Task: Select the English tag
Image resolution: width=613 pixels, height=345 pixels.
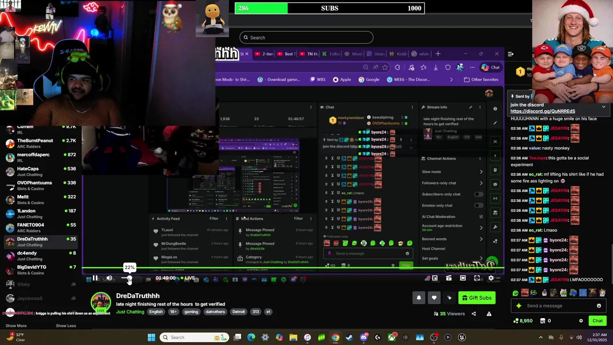Action: pos(156,312)
